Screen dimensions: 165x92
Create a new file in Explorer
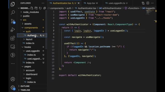(32, 8)
